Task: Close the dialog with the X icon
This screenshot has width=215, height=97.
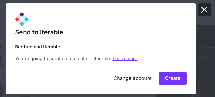Action: 204,10
